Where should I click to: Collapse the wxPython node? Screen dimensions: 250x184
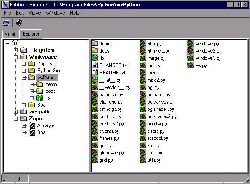[24, 77]
